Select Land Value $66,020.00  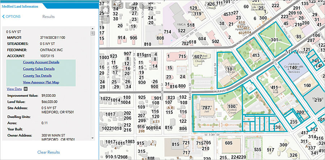coord(49,102)
